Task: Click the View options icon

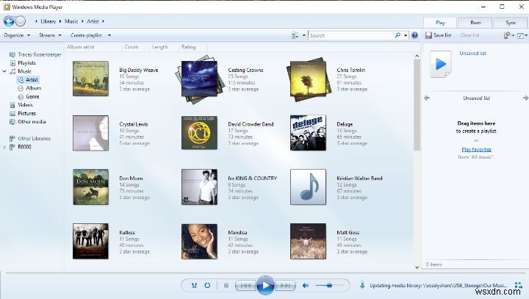Action: (295, 35)
